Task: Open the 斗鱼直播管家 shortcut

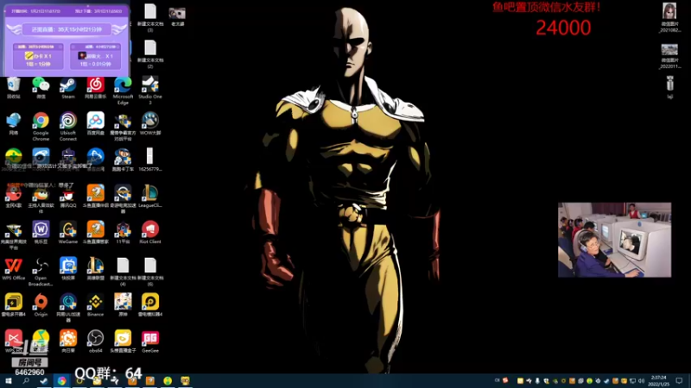Action: coord(96,233)
